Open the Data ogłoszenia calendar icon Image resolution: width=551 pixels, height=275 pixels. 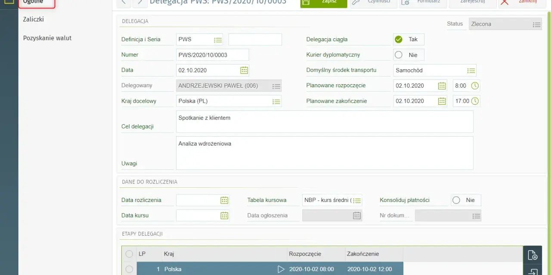pos(357,216)
